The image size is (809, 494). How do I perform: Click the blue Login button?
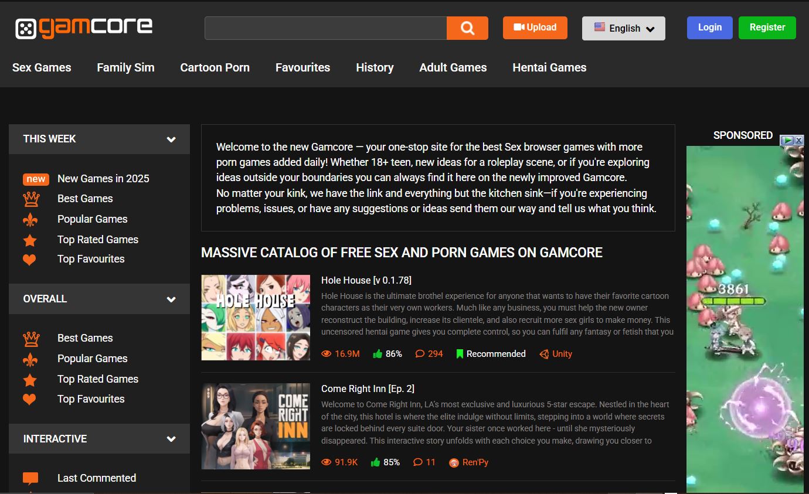point(709,28)
